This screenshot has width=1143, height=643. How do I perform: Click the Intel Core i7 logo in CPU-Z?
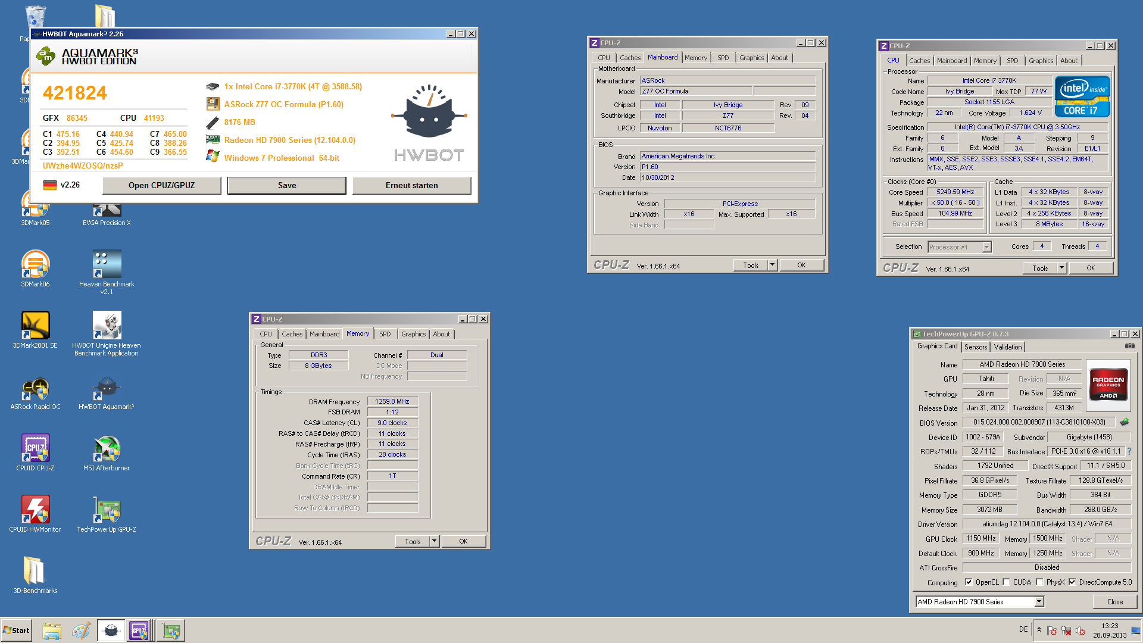click(1082, 96)
